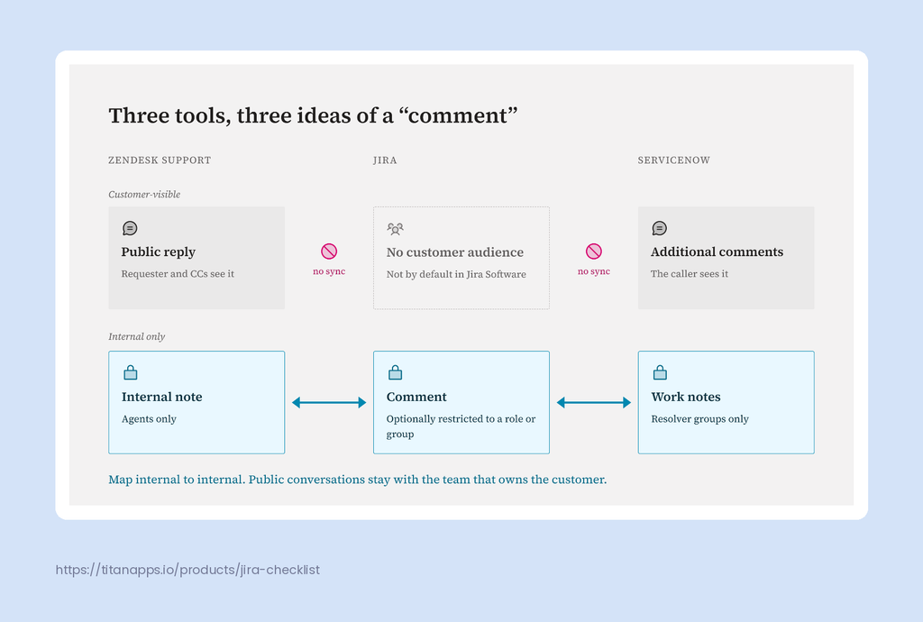Click the 'Work notes' heading
Image resolution: width=923 pixels, height=622 pixels.
(x=686, y=397)
